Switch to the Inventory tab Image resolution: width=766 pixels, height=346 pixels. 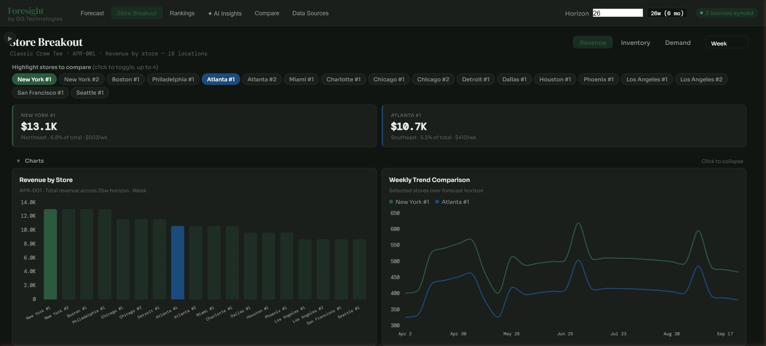[x=635, y=43]
